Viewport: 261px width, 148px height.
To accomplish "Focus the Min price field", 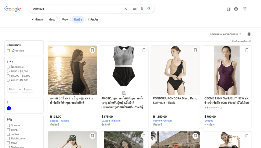I will pyautogui.click(x=13, y=89).
